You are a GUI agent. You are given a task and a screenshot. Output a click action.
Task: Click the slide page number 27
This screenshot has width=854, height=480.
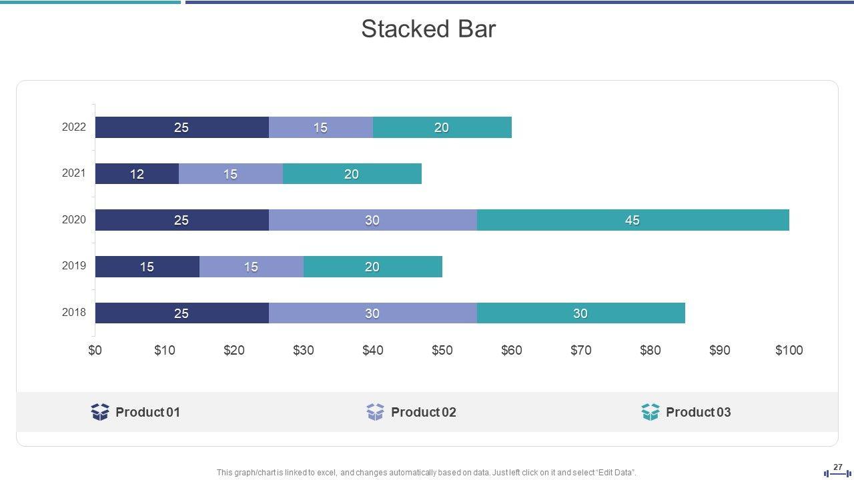coord(838,467)
